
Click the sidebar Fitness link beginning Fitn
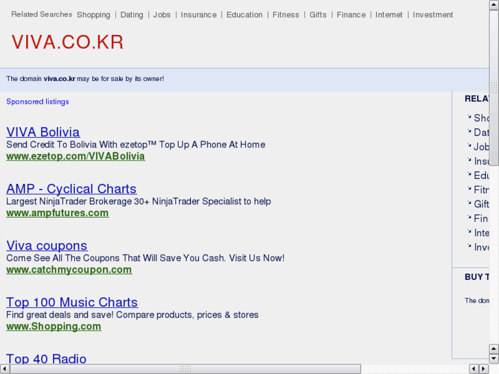click(481, 190)
